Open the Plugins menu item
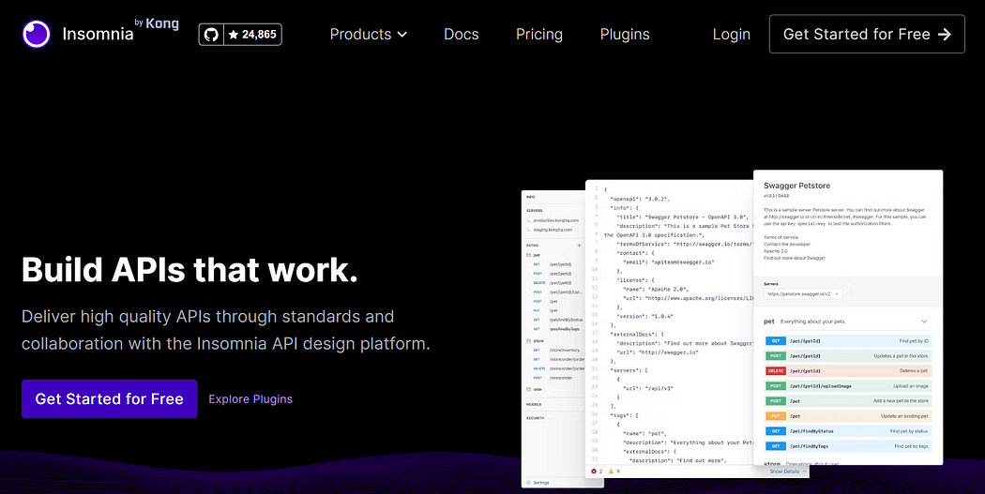Screen dimensions: 985x494 [x=625, y=35]
